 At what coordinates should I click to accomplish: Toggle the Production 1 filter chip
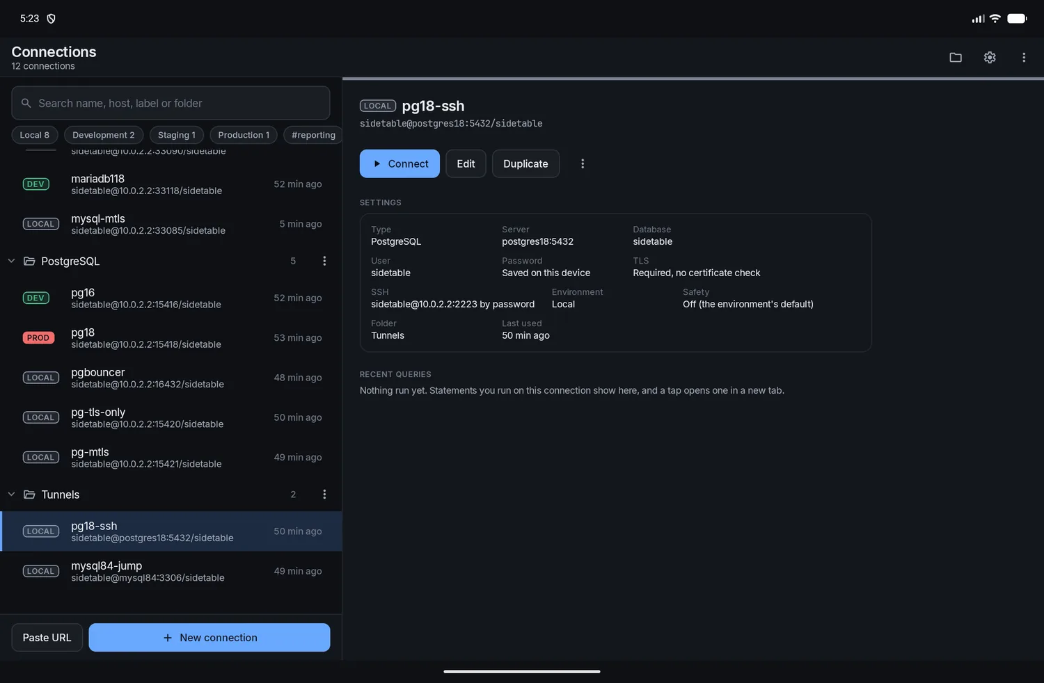coord(244,135)
